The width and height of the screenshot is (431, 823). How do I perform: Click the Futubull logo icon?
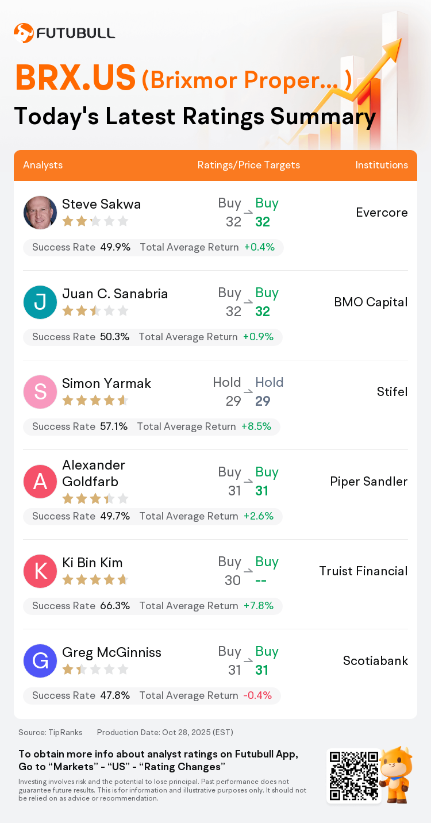pyautogui.click(x=24, y=33)
